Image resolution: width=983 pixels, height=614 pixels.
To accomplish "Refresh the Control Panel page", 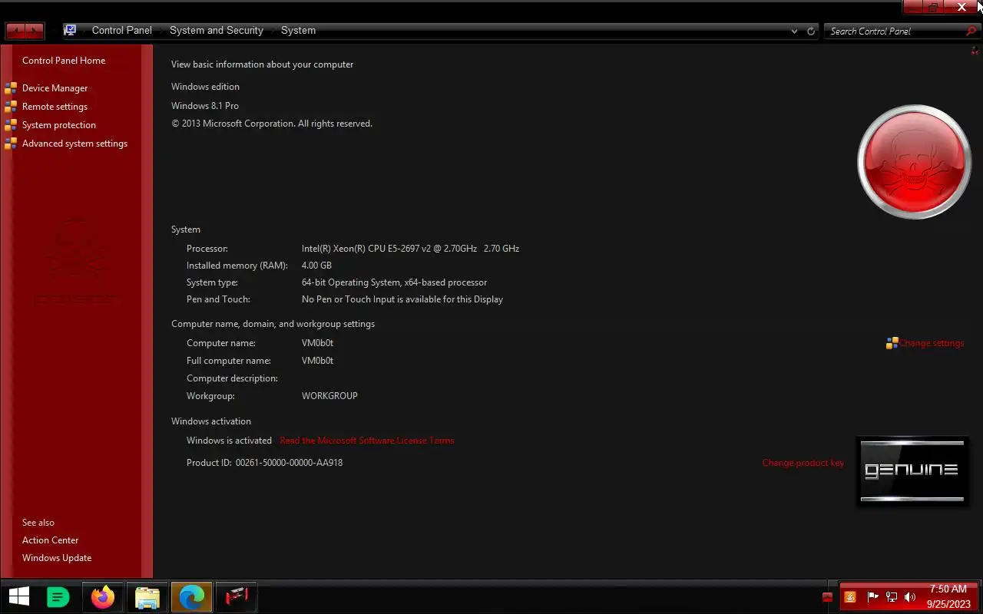I will 811,31.
